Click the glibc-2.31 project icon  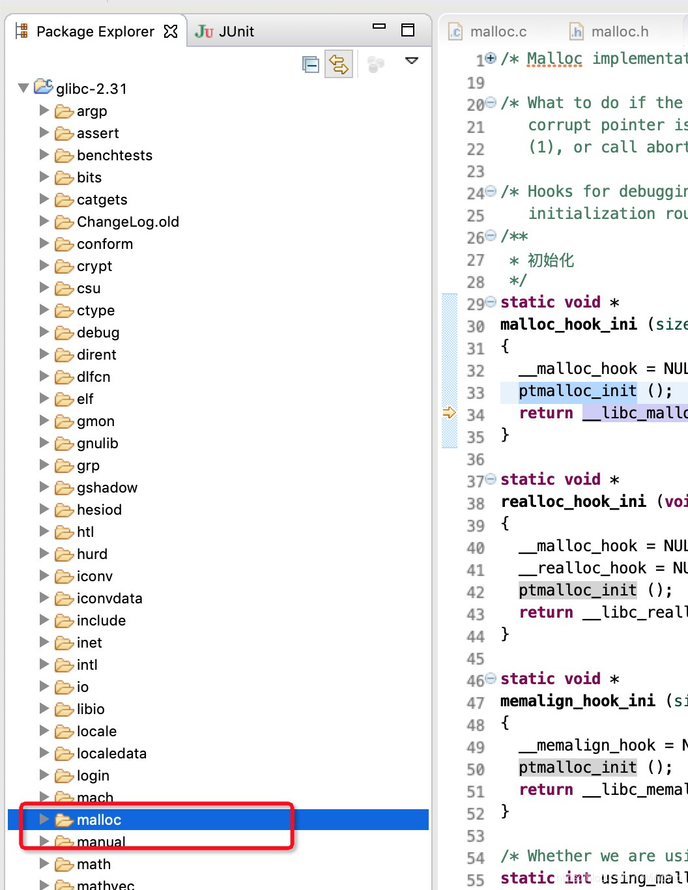44,87
